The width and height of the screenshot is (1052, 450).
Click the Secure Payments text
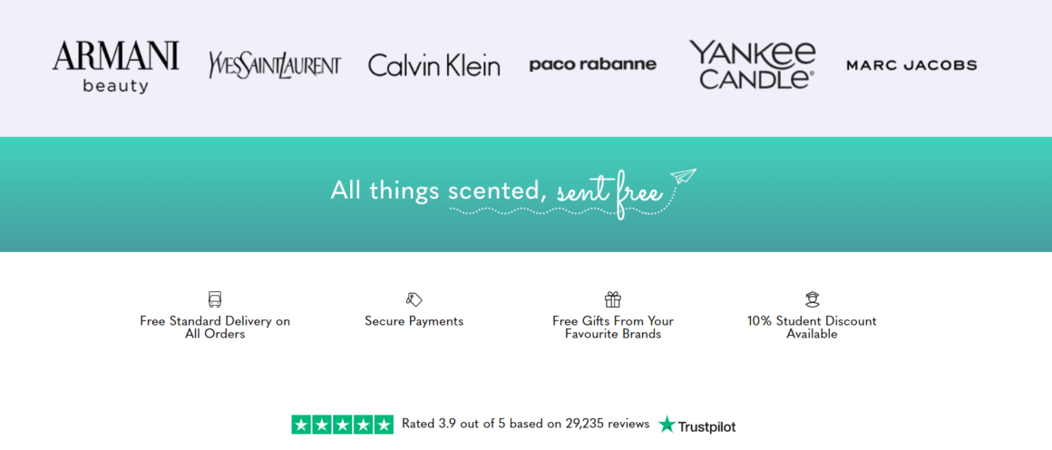click(414, 321)
